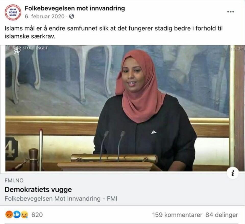Open the page name Folkebevegelsen mot innvandring

click(75, 8)
